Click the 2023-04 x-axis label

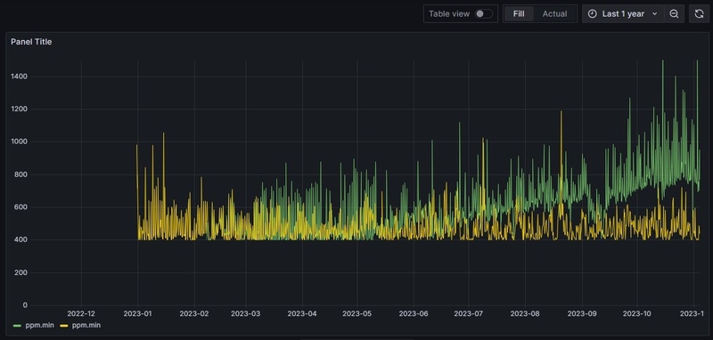[x=302, y=313]
